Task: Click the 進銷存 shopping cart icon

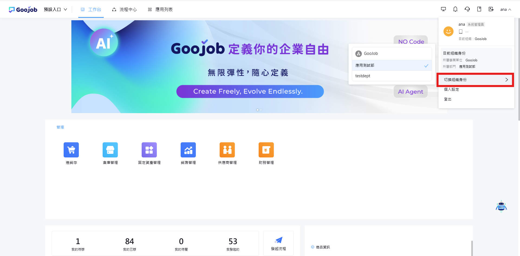Action: point(71,150)
